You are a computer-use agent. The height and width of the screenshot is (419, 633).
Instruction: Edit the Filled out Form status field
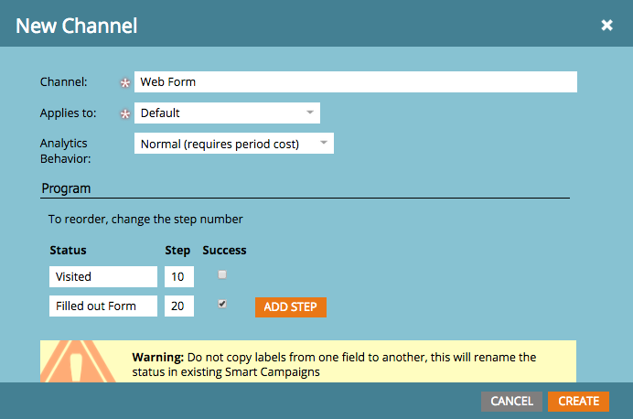pyautogui.click(x=103, y=306)
